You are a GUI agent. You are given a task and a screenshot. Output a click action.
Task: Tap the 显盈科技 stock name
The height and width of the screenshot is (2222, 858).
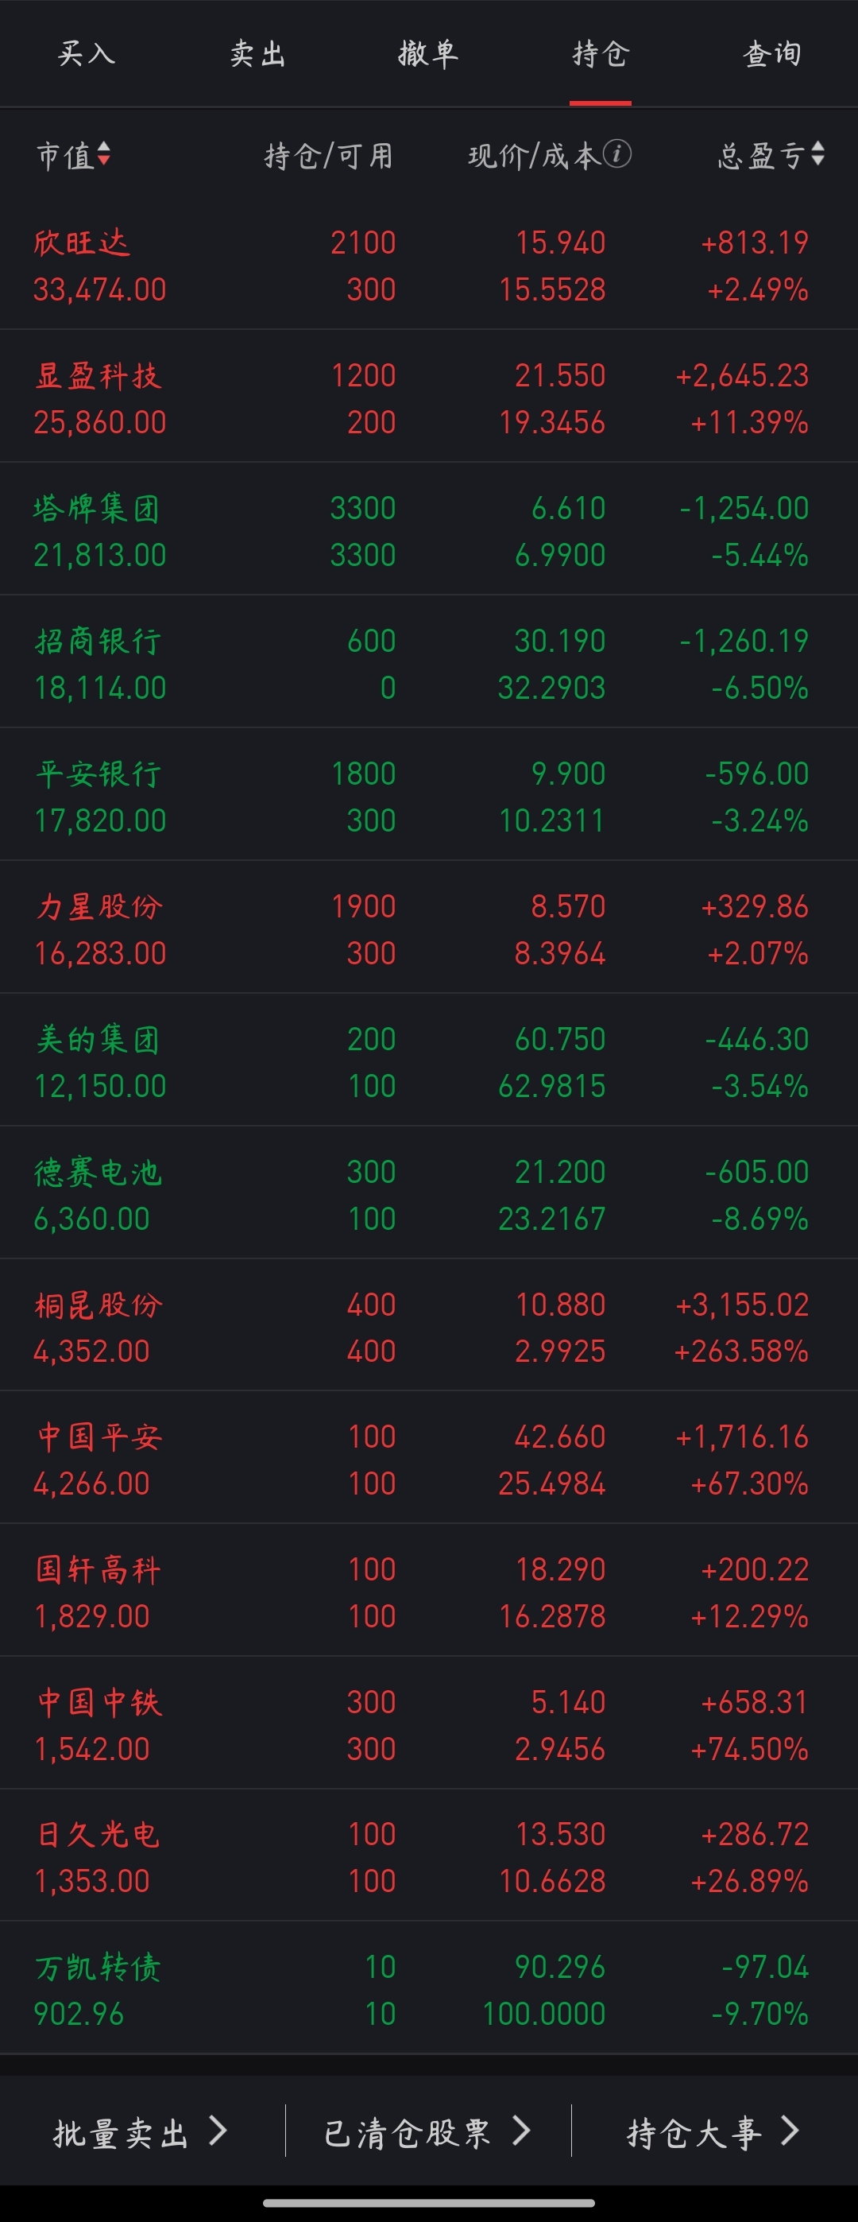98,376
